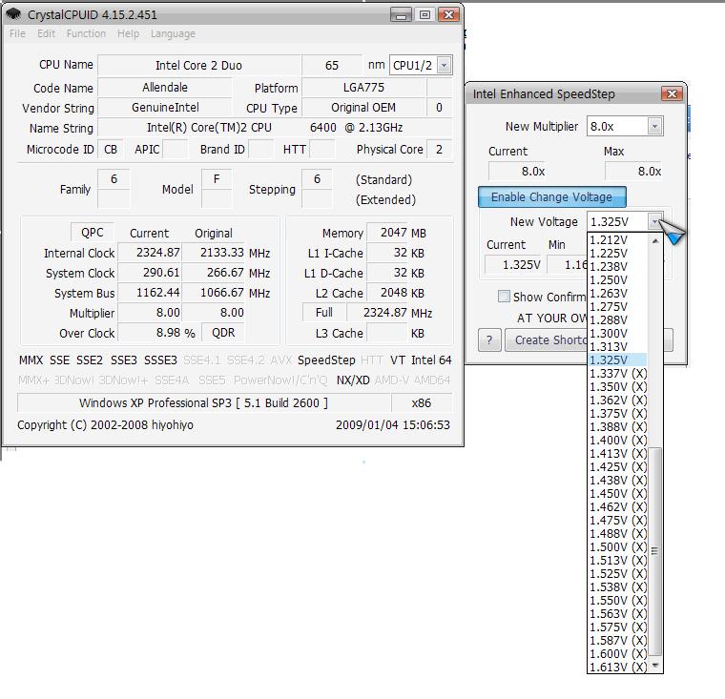
Task: Click the QDR button
Action: point(223,333)
